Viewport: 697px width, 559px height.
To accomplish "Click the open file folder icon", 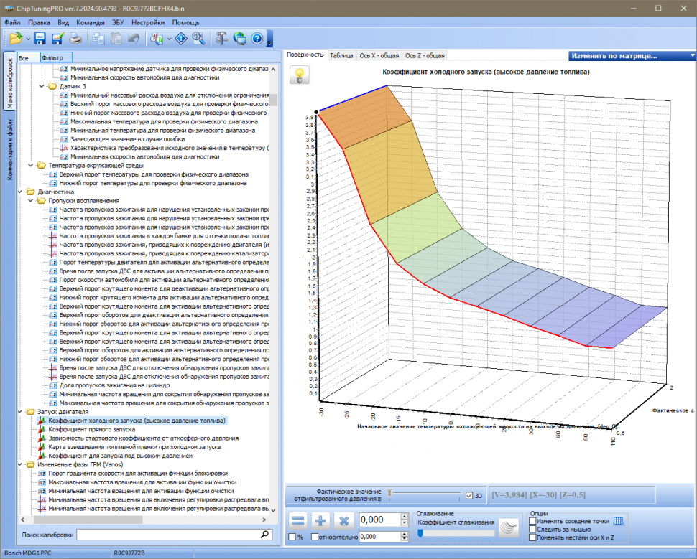I will 15,39.
